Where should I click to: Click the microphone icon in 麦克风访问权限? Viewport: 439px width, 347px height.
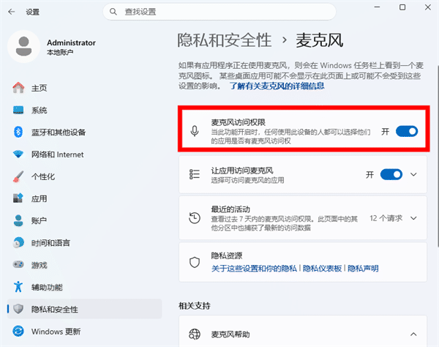pyautogui.click(x=195, y=131)
